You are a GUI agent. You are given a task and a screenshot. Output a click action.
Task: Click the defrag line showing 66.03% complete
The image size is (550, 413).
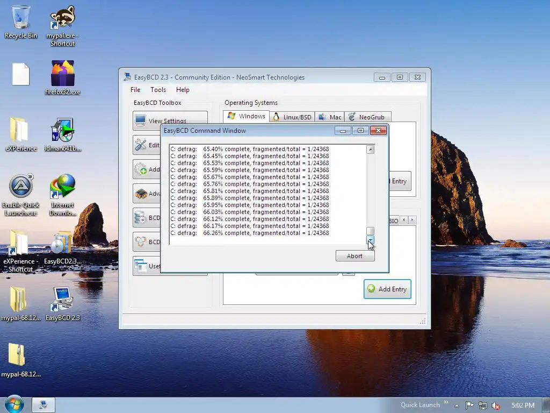point(250,212)
